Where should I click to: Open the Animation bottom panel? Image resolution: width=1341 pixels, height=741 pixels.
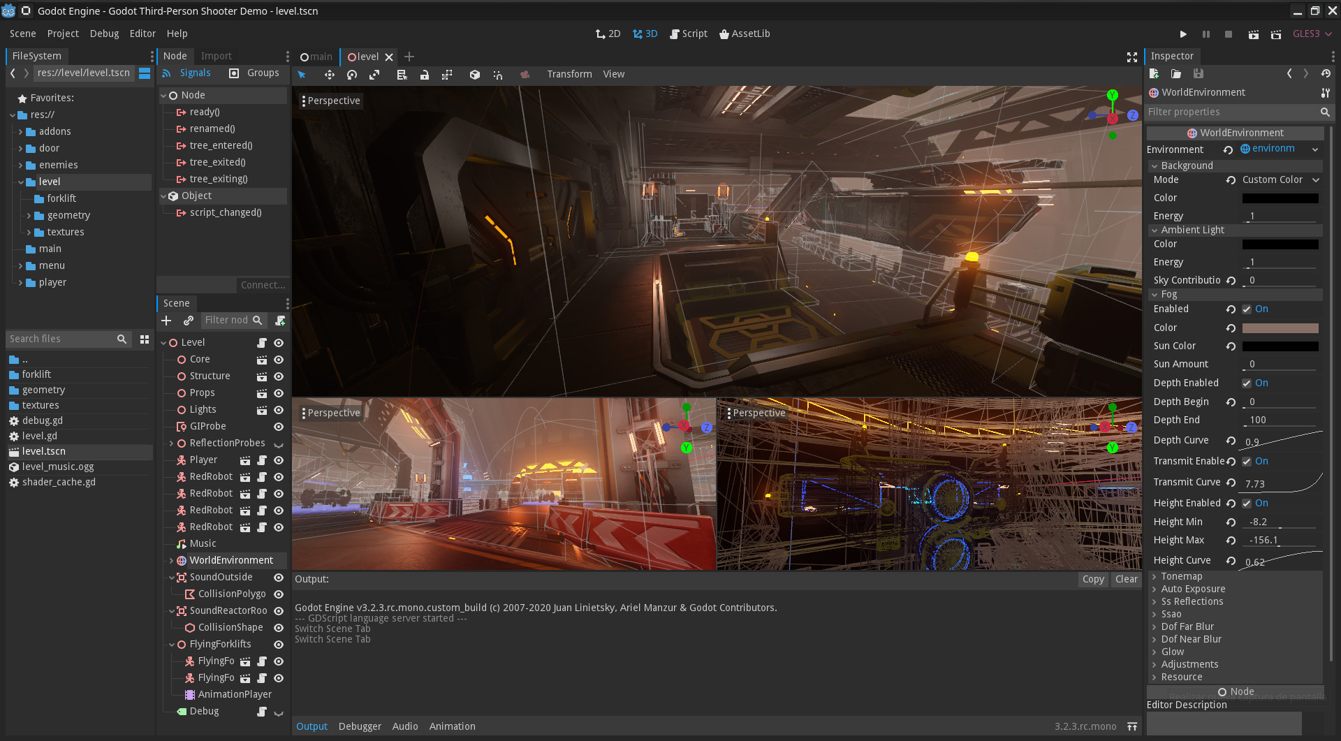coord(452,726)
